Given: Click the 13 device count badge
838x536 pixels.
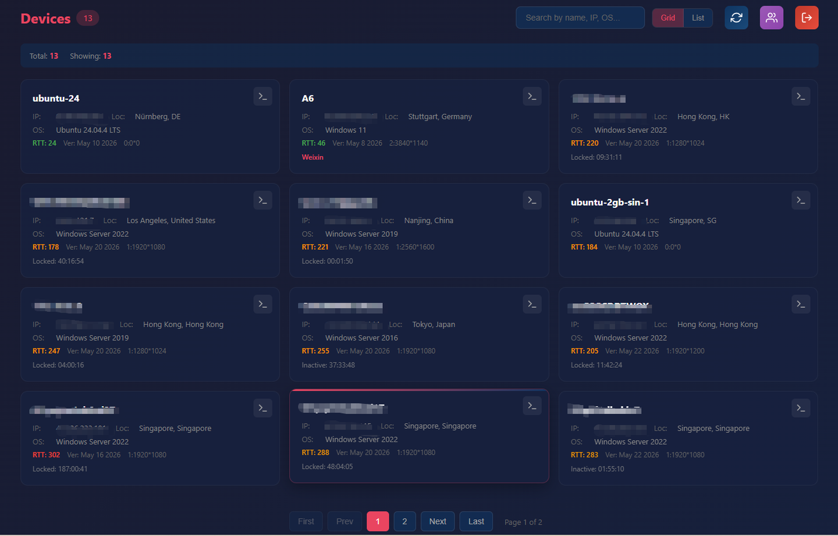Looking at the screenshot, I should (x=88, y=18).
